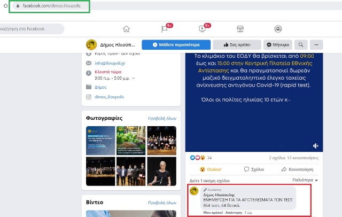Viewport: 342px width, 217px height.
Task: Click the email envelope icon
Action: (89, 63)
